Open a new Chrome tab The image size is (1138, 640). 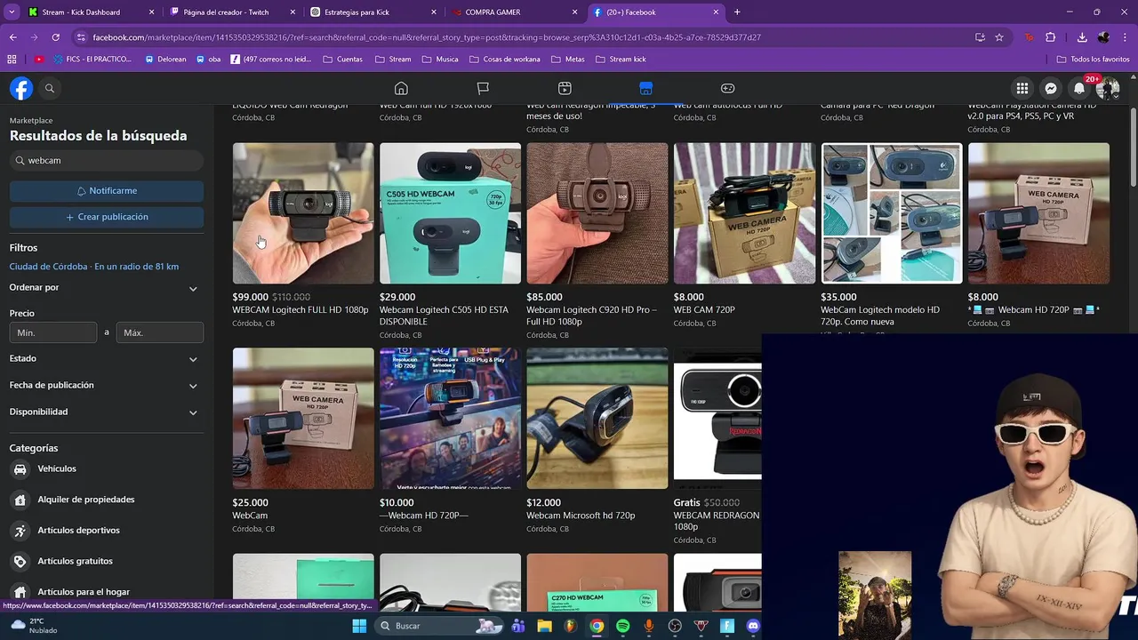pyautogui.click(x=737, y=12)
